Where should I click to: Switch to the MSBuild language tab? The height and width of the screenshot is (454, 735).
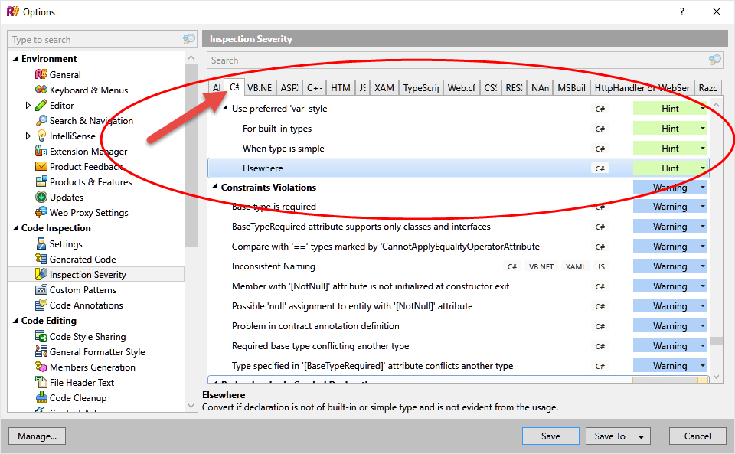tap(571, 87)
